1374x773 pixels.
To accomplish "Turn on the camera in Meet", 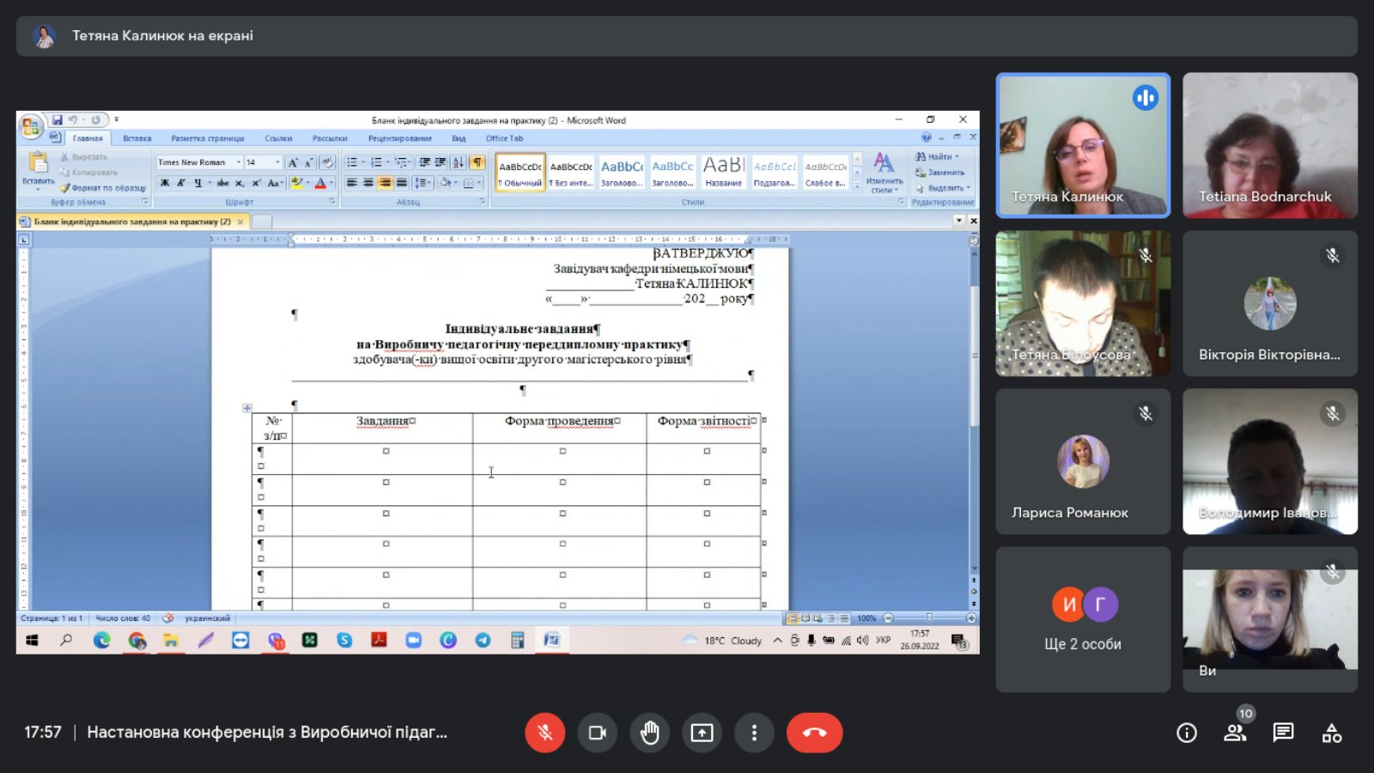I will point(597,733).
